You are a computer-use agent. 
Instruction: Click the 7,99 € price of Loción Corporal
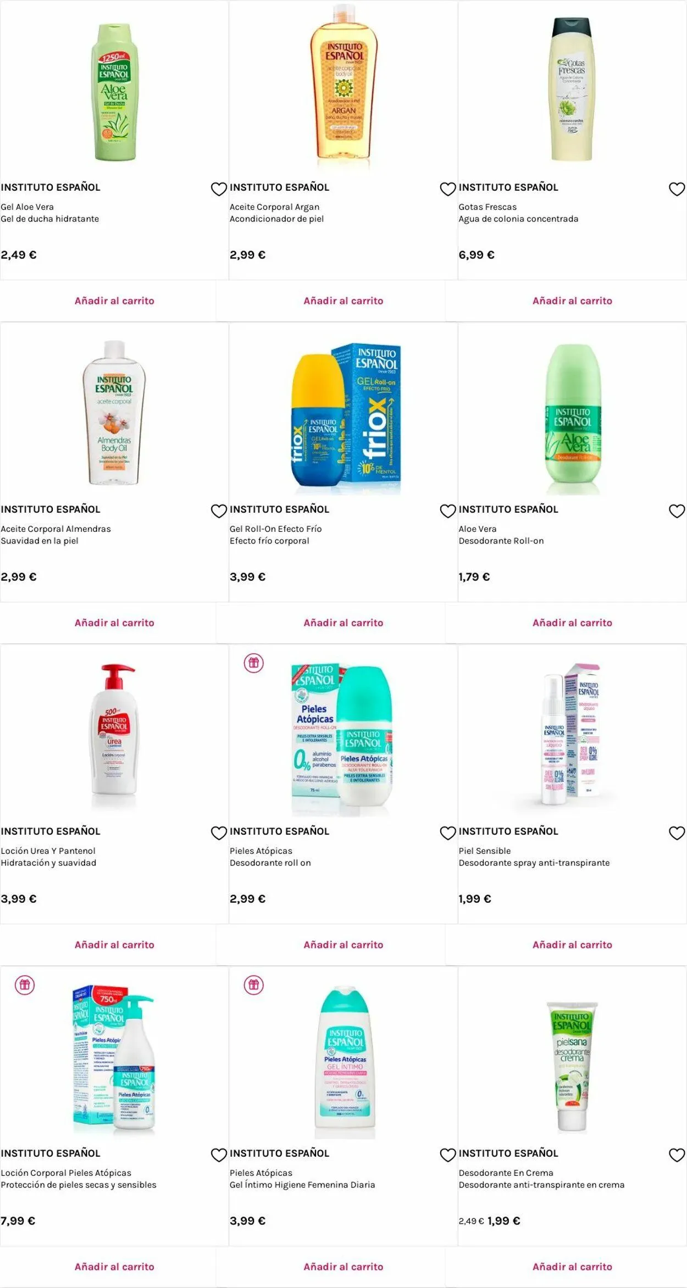point(18,1220)
